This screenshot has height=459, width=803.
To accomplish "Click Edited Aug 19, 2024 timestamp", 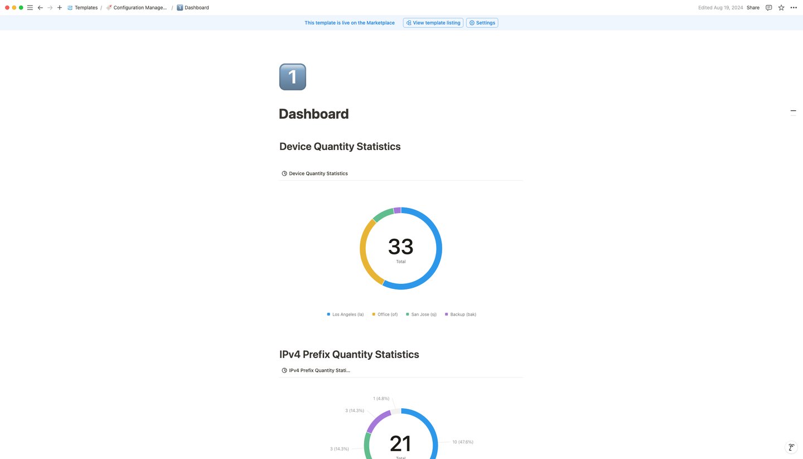I will [720, 8].
